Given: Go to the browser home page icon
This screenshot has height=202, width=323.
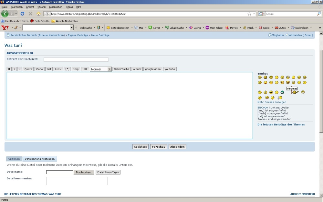Looking at the screenshot, I should 39,14.
